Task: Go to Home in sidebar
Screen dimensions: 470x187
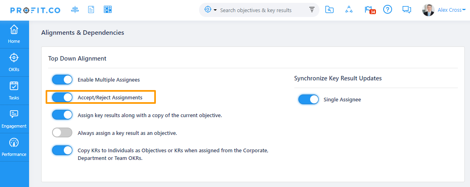Action: (15, 34)
